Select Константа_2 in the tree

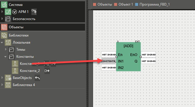(30, 71)
